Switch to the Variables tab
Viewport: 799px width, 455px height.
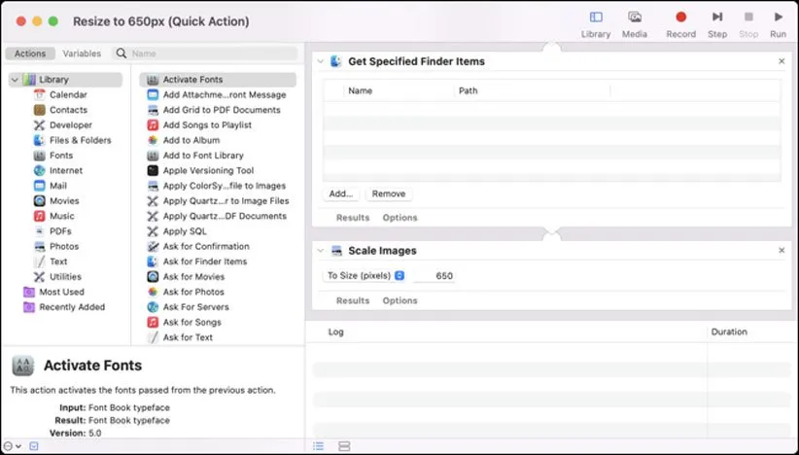pyautogui.click(x=82, y=53)
